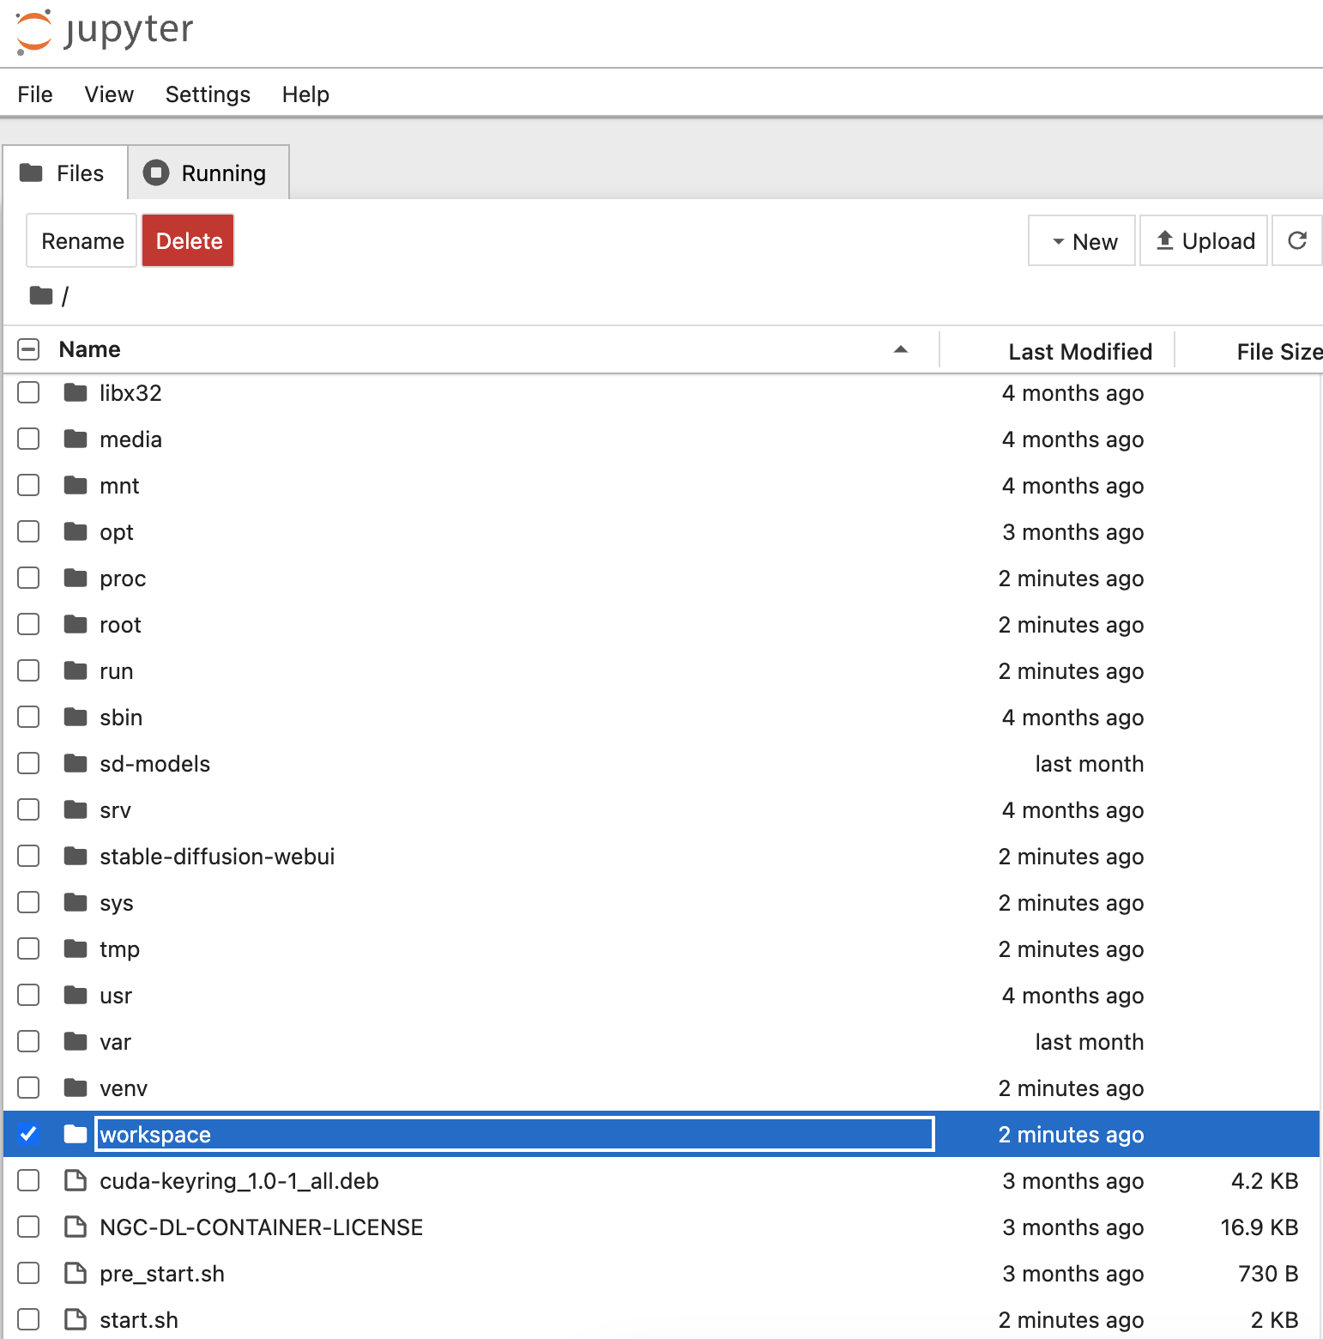1323x1339 pixels.
Task: Toggle the select-all checkbox in header
Action: click(x=28, y=349)
